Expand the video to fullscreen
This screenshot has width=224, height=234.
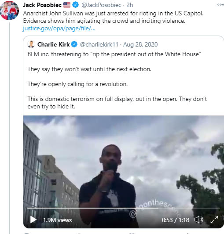click(x=214, y=220)
